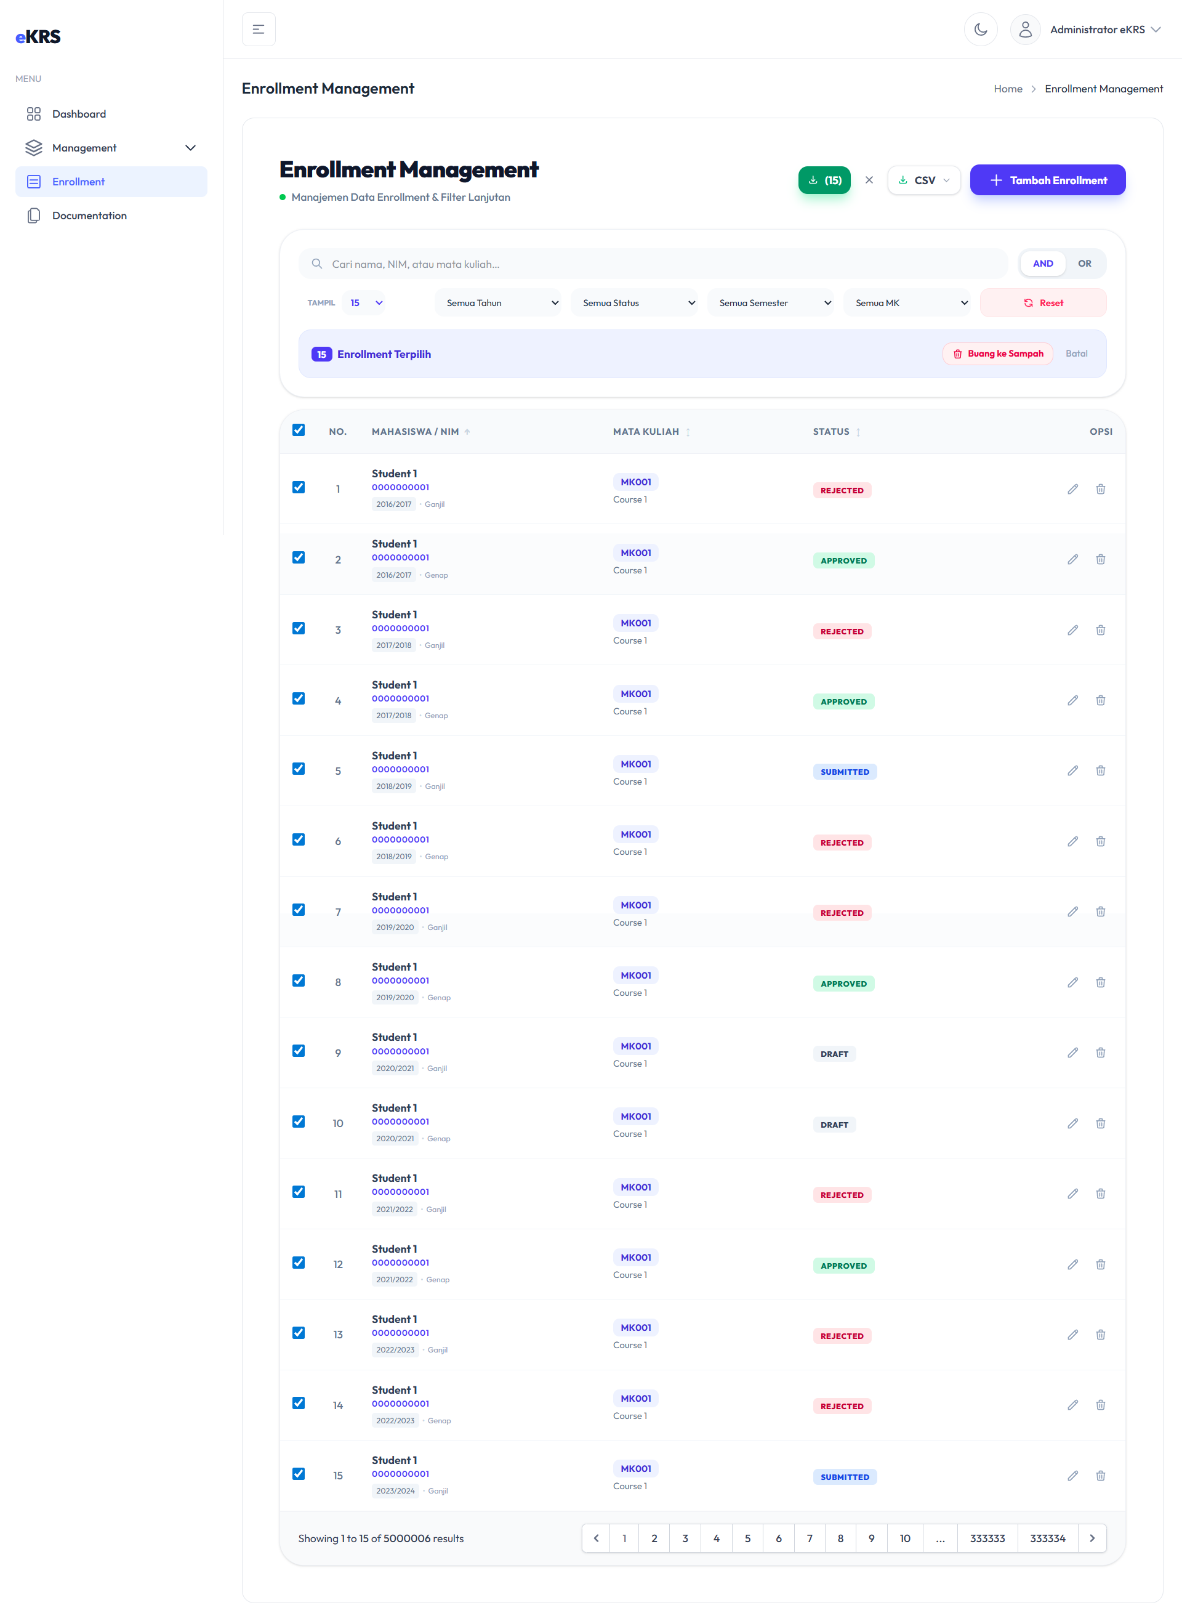Screen dimensions: 1182x1621
Task: Uncheck the row 11 checkbox
Action: click(299, 1191)
